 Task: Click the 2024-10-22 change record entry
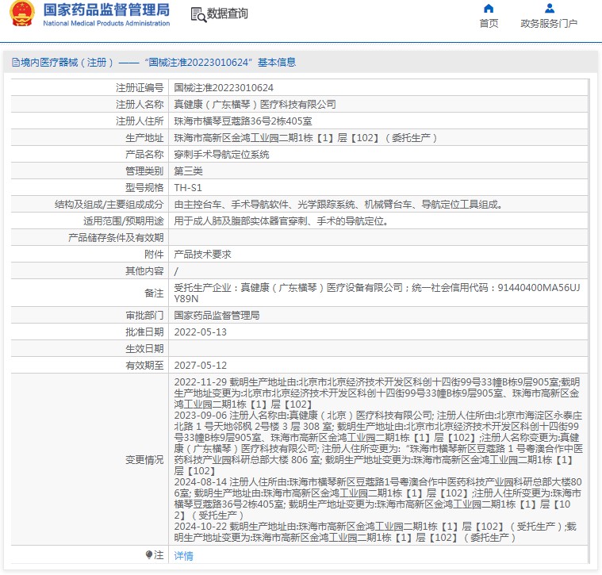[x=375, y=532]
